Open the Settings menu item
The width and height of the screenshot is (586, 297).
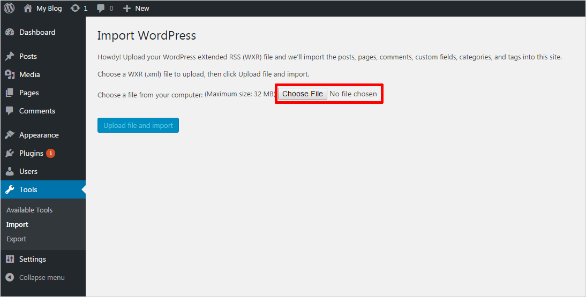[32, 259]
